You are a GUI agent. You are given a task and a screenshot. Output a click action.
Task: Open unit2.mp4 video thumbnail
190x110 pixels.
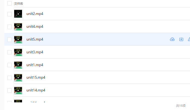click(18, 14)
